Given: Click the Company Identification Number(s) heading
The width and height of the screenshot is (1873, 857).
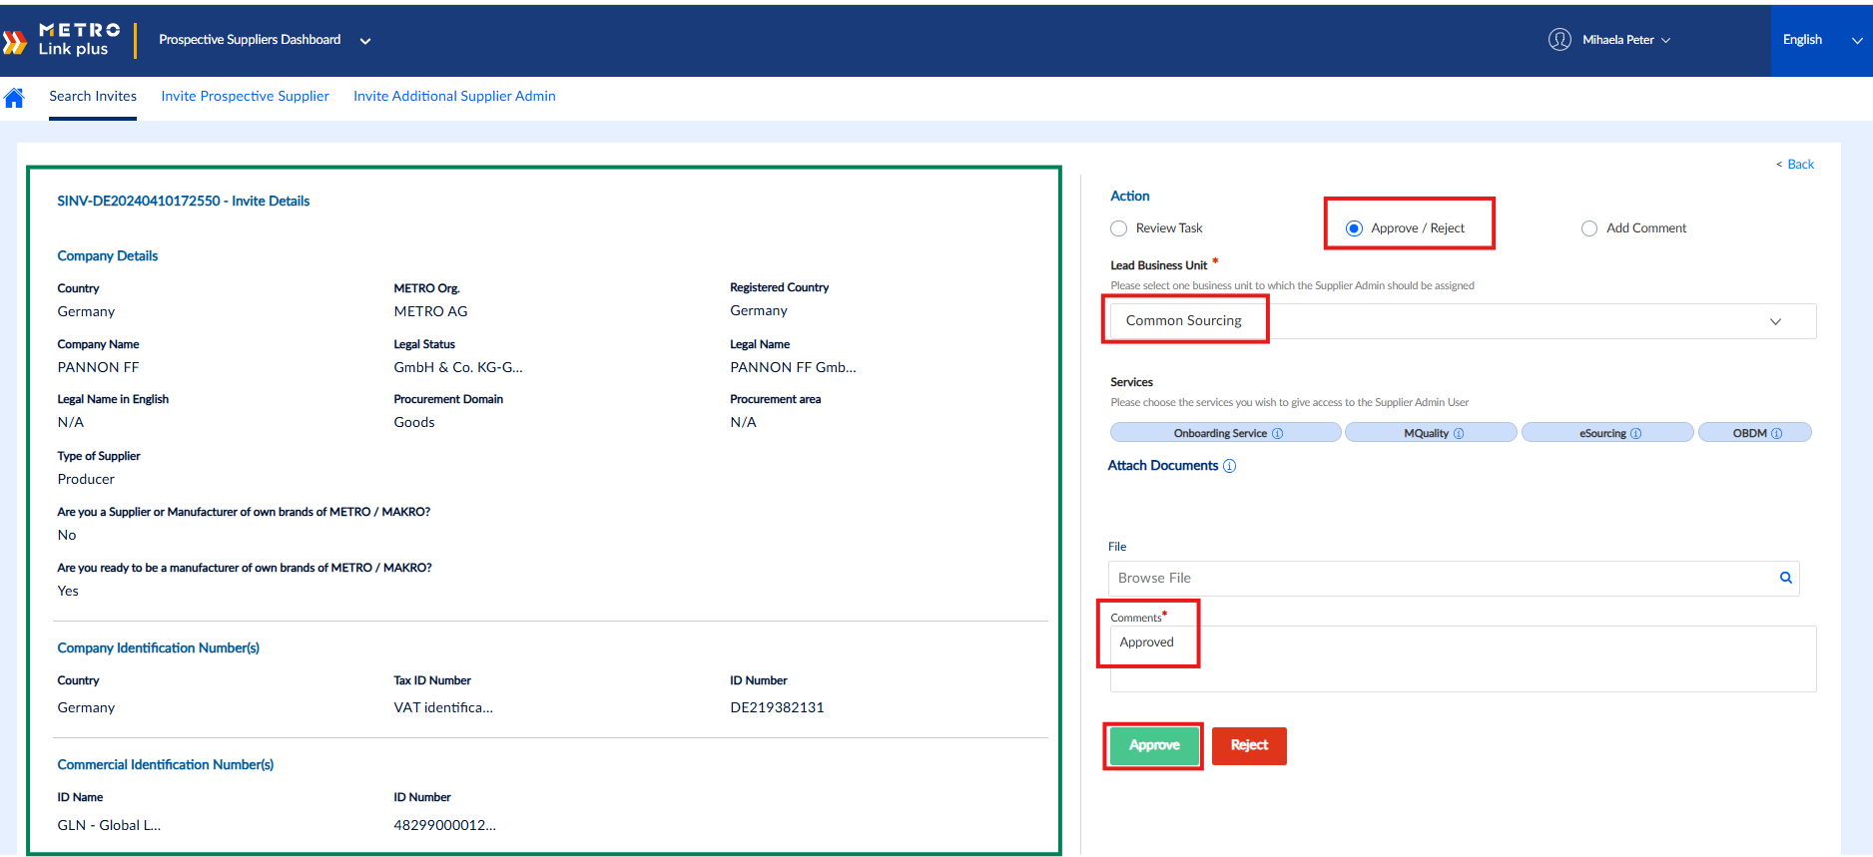Looking at the screenshot, I should click(159, 648).
